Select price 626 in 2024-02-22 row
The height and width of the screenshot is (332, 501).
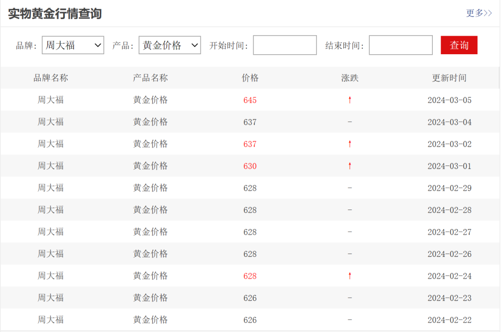(x=250, y=320)
